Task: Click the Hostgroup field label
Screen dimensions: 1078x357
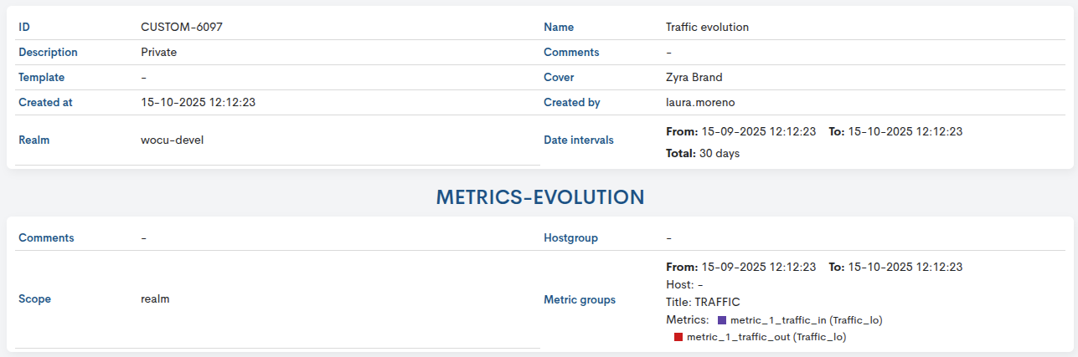Action: point(570,237)
